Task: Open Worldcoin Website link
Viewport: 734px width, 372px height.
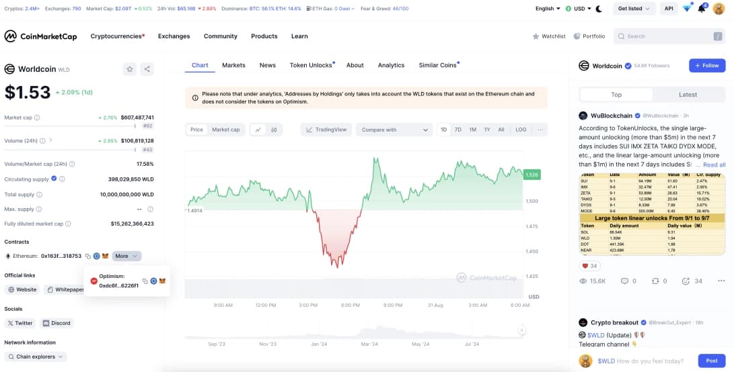Action: coord(22,290)
